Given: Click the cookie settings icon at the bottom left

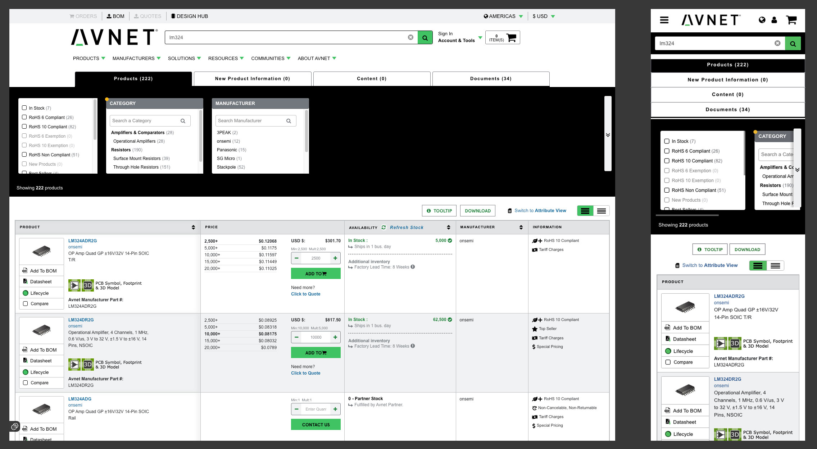Looking at the screenshot, I should [x=15, y=427].
